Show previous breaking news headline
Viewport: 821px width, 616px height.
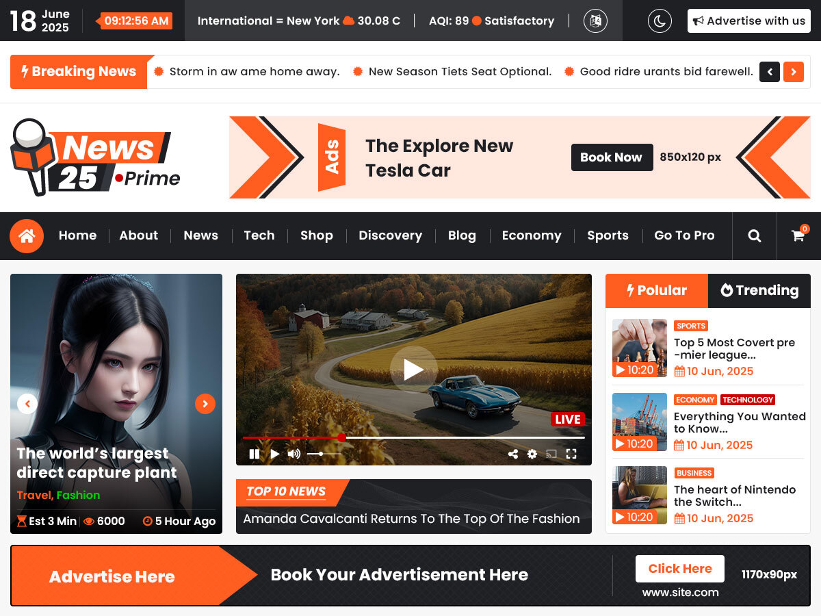[769, 71]
